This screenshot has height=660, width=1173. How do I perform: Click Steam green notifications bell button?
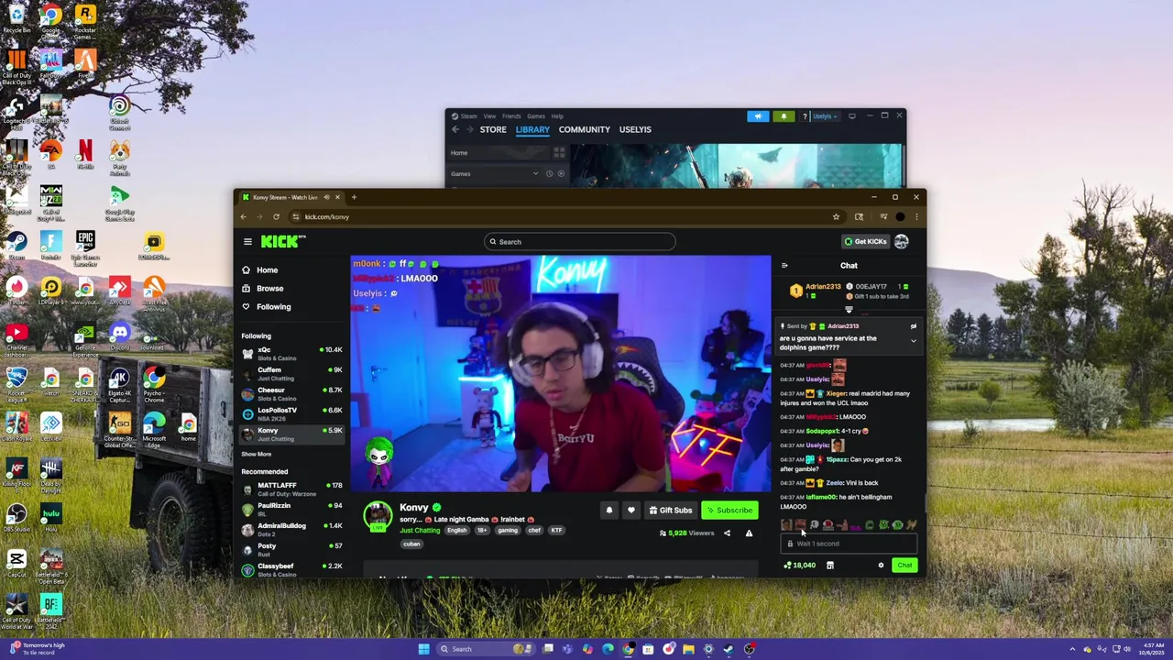[784, 116]
